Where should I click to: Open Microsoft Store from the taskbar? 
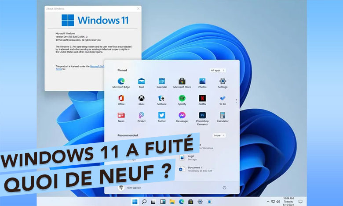coord(191,202)
